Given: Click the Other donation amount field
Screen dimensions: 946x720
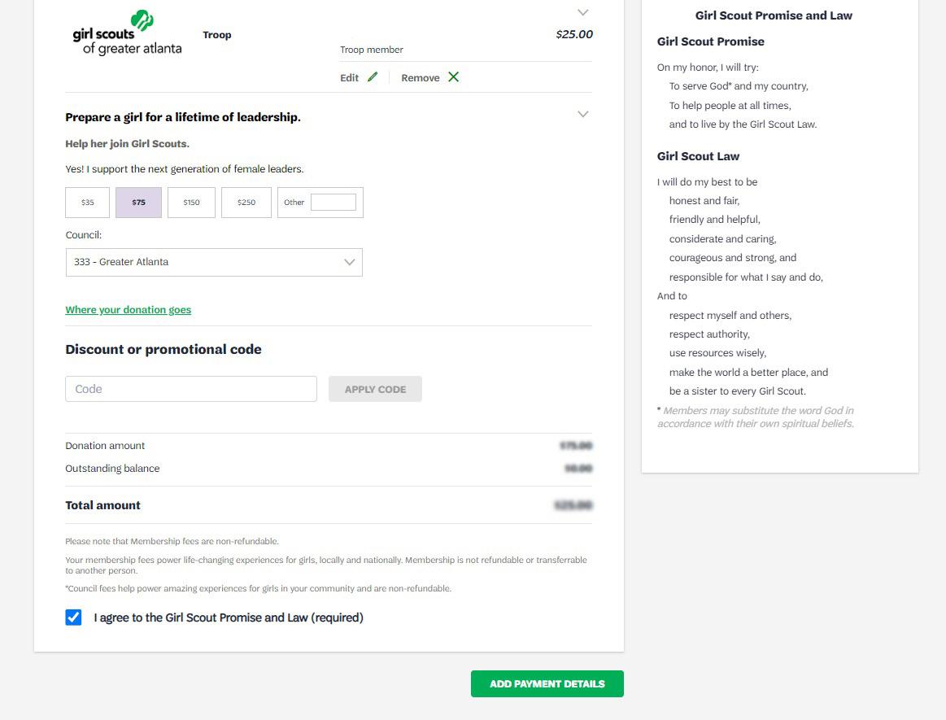Looking at the screenshot, I should (x=333, y=203).
